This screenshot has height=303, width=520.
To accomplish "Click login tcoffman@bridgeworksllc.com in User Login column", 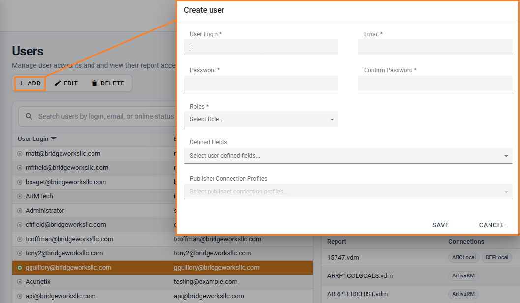I will pos(69,239).
